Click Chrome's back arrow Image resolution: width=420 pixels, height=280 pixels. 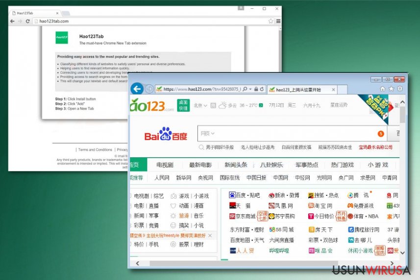12,21
